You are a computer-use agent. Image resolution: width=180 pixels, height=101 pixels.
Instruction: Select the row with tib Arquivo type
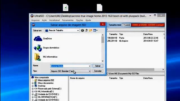136,41
